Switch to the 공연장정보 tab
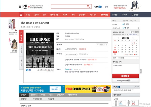 [60, 95]
